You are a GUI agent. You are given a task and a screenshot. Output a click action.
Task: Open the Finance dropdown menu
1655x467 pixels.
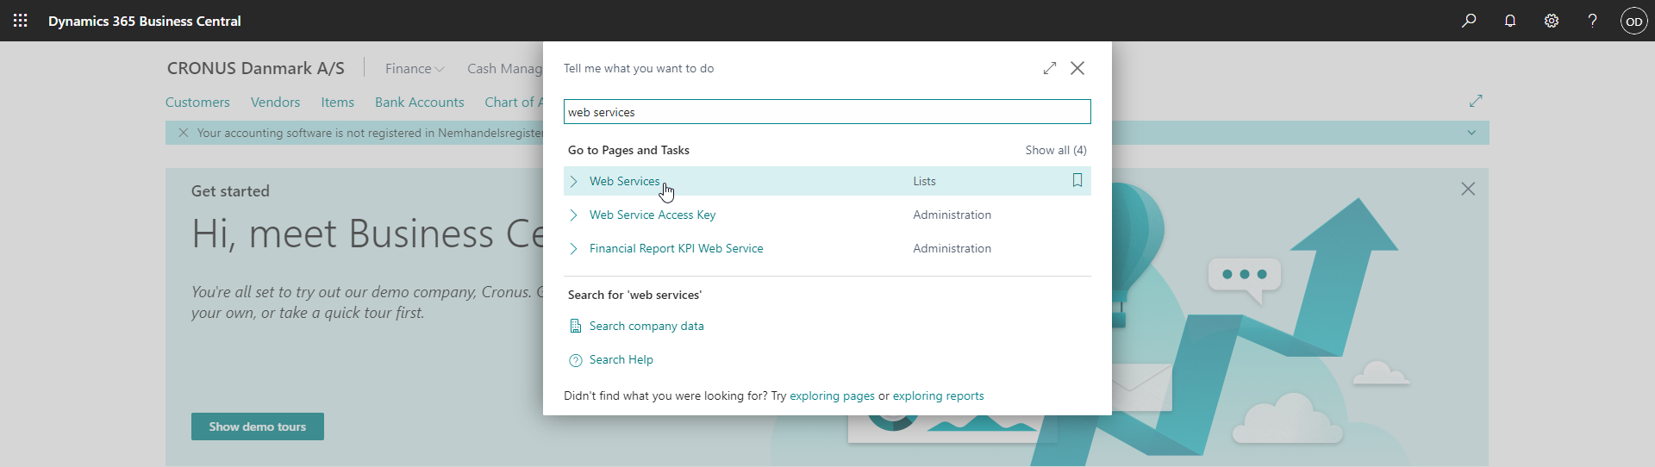pos(415,68)
